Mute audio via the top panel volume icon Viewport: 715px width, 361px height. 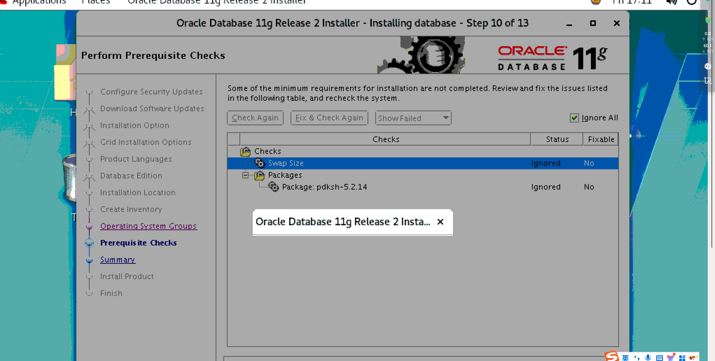point(672,2)
